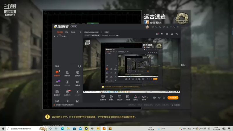Open the 弹幕姬 tool
This screenshot has height=131, width=233.
point(77,83)
